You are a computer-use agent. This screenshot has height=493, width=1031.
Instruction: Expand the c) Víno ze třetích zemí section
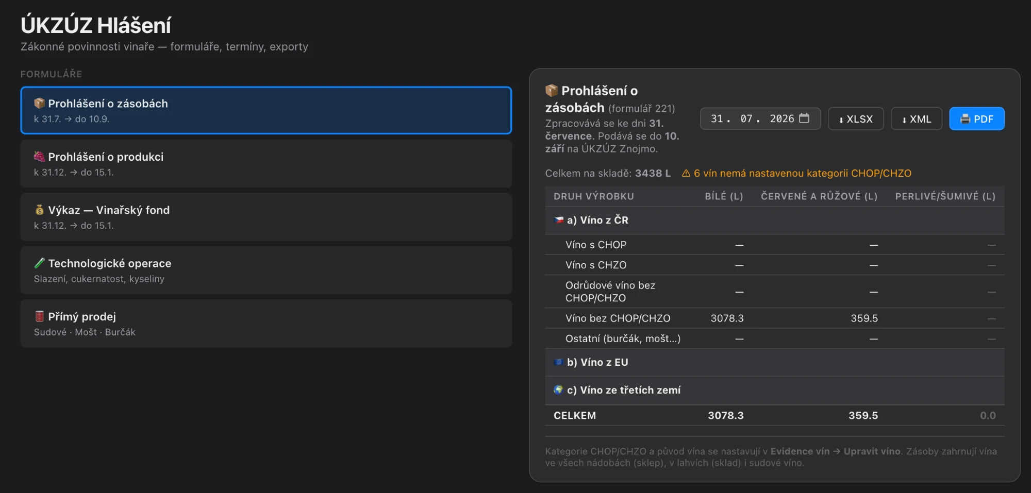pyautogui.click(x=775, y=390)
